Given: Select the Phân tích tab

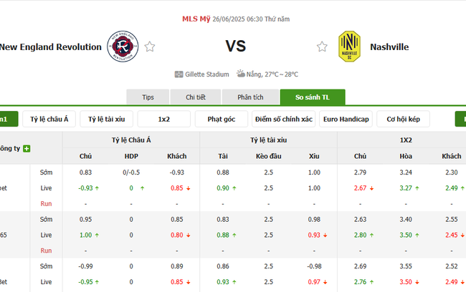Looking at the screenshot, I should (247, 97).
